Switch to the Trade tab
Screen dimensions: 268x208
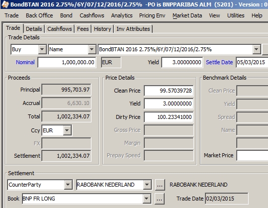tap(13, 28)
